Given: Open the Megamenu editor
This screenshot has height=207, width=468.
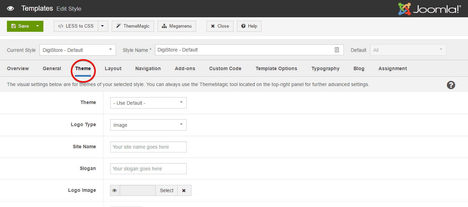Looking at the screenshot, I should click(x=177, y=26).
